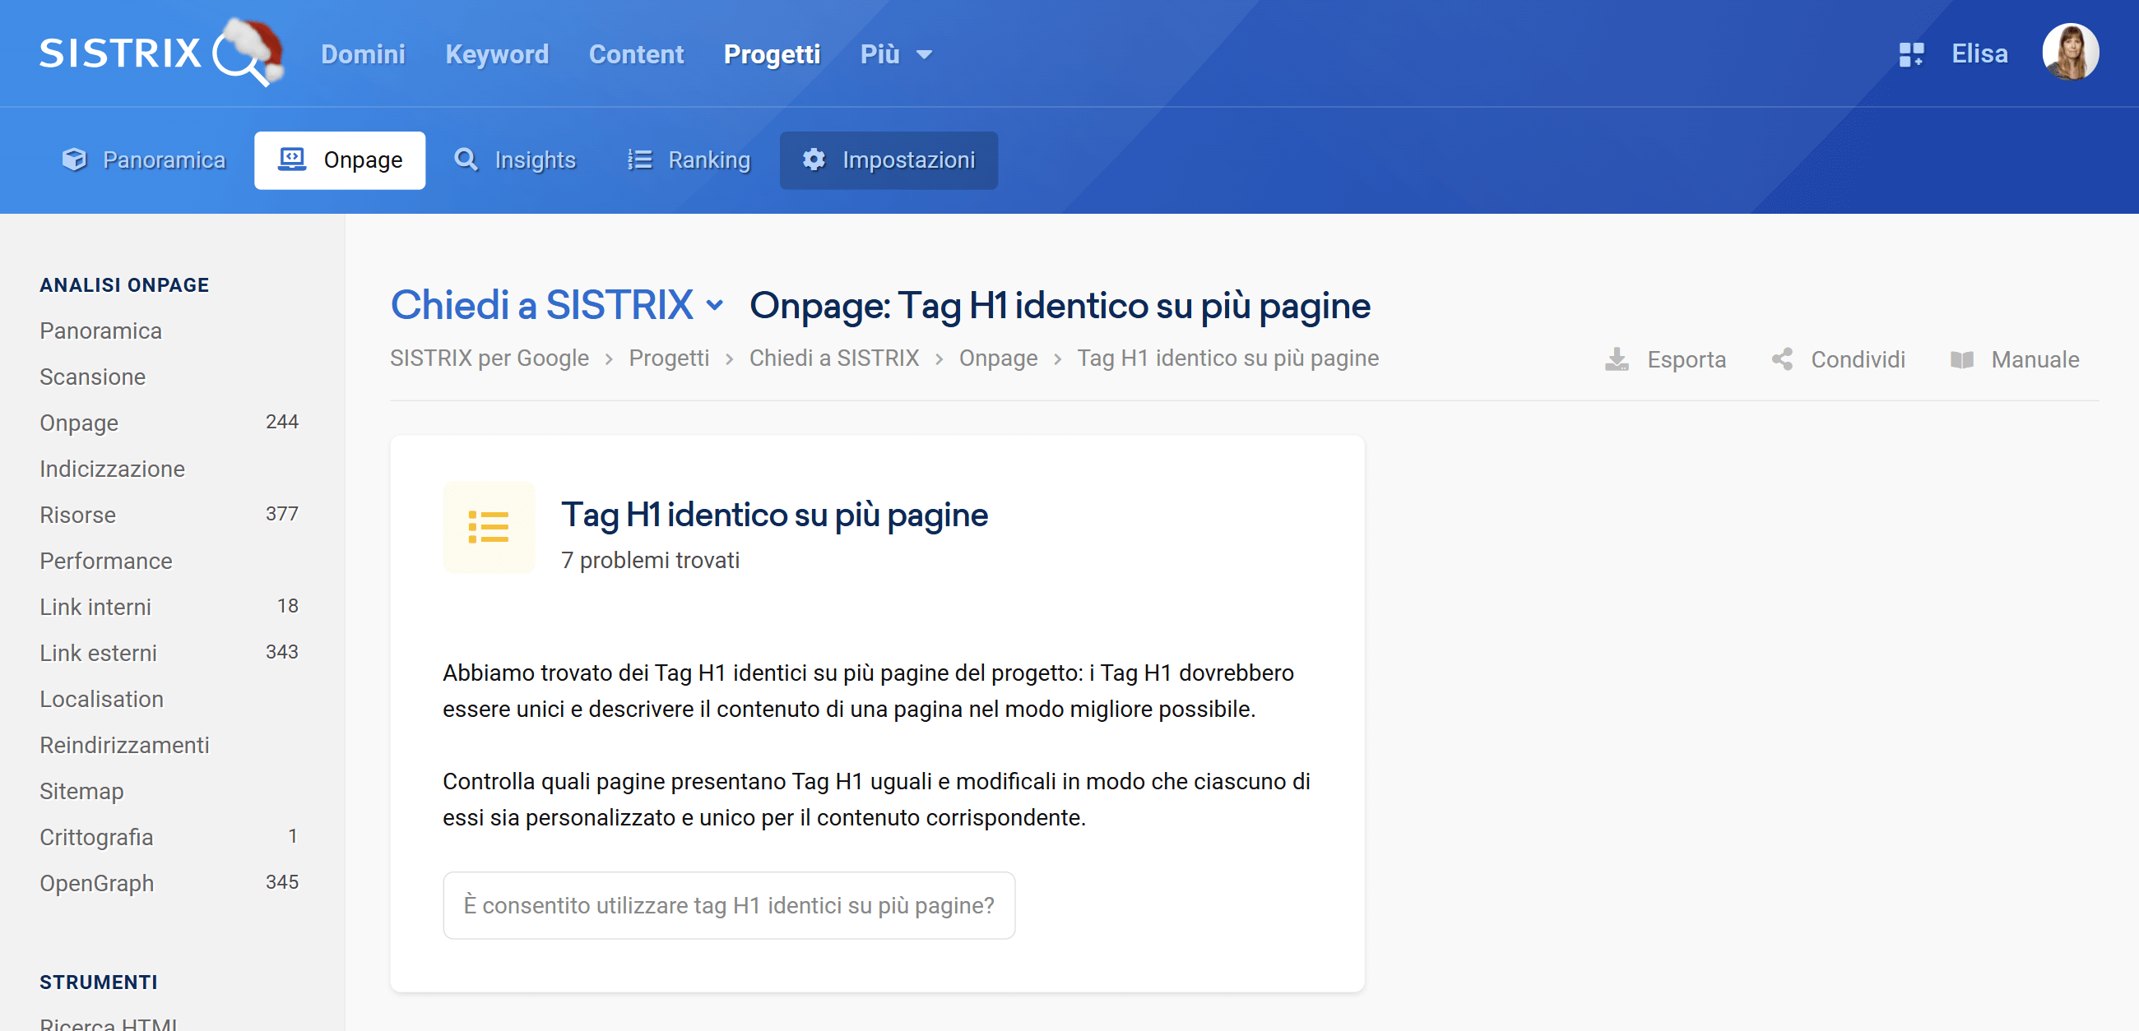Select the Onpage monitor icon
Image resolution: width=2139 pixels, height=1031 pixels.
pyautogui.click(x=292, y=160)
